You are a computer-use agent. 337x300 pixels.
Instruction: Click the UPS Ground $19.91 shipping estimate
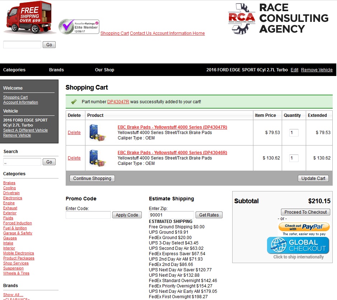pyautogui.click(x=169, y=232)
